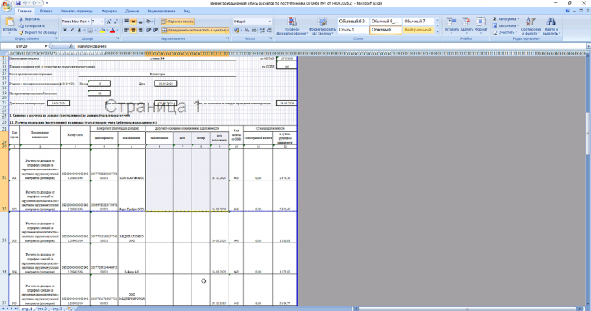
Task: Switch to the Разметка страницы tab
Action: point(76,12)
